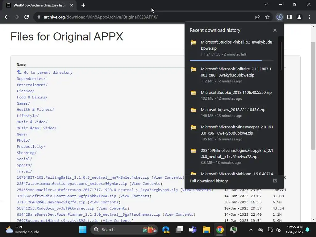This screenshot has height=237, width=316.
Task: Open the share page icon in address bar
Action: tap(257, 17)
